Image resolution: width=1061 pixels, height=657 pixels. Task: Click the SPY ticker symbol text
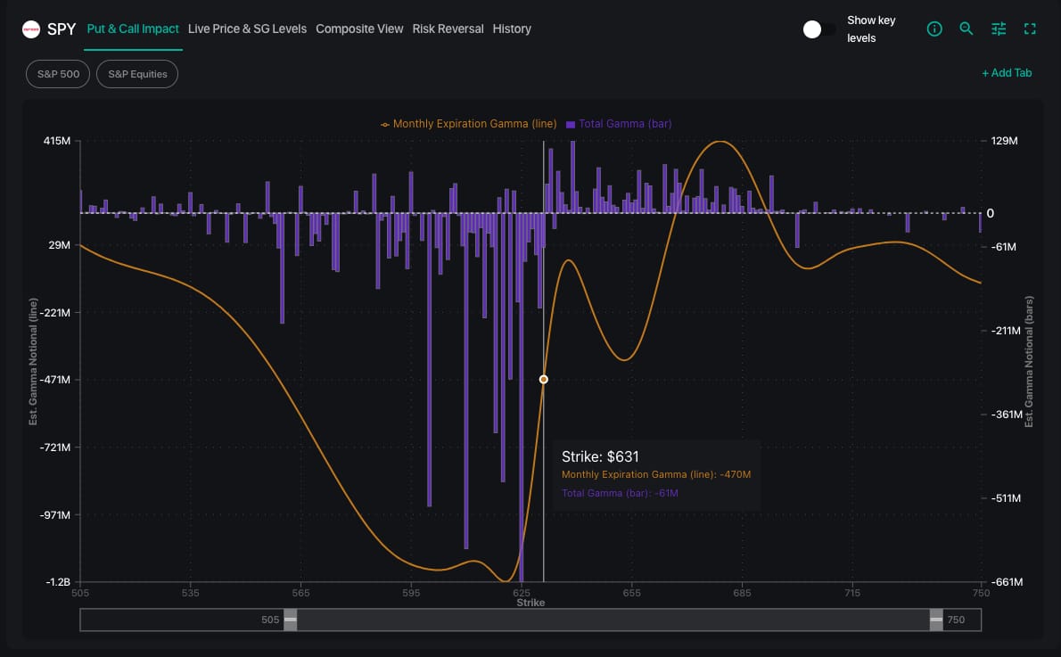[x=62, y=29]
